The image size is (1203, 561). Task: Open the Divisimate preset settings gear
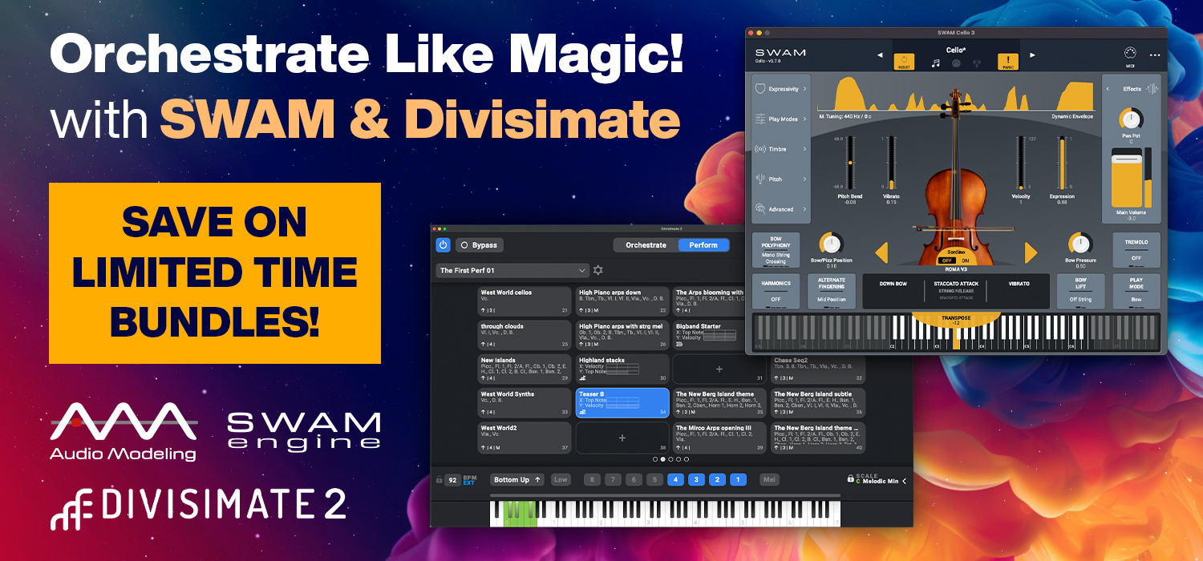(597, 270)
